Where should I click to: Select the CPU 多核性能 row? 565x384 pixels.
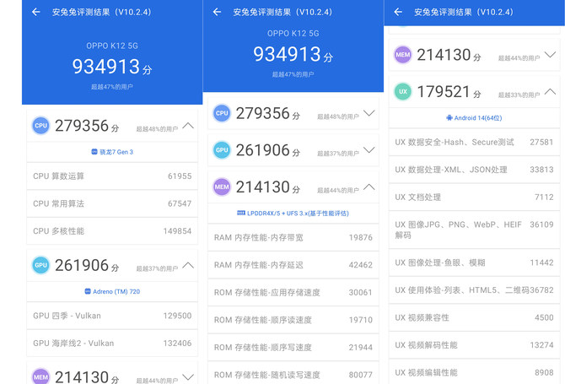(x=112, y=230)
